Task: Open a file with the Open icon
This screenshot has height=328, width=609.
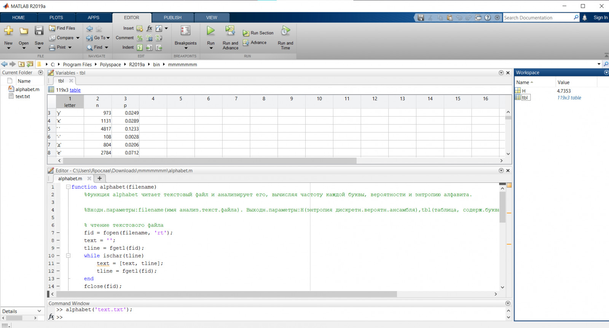Action: point(24,31)
